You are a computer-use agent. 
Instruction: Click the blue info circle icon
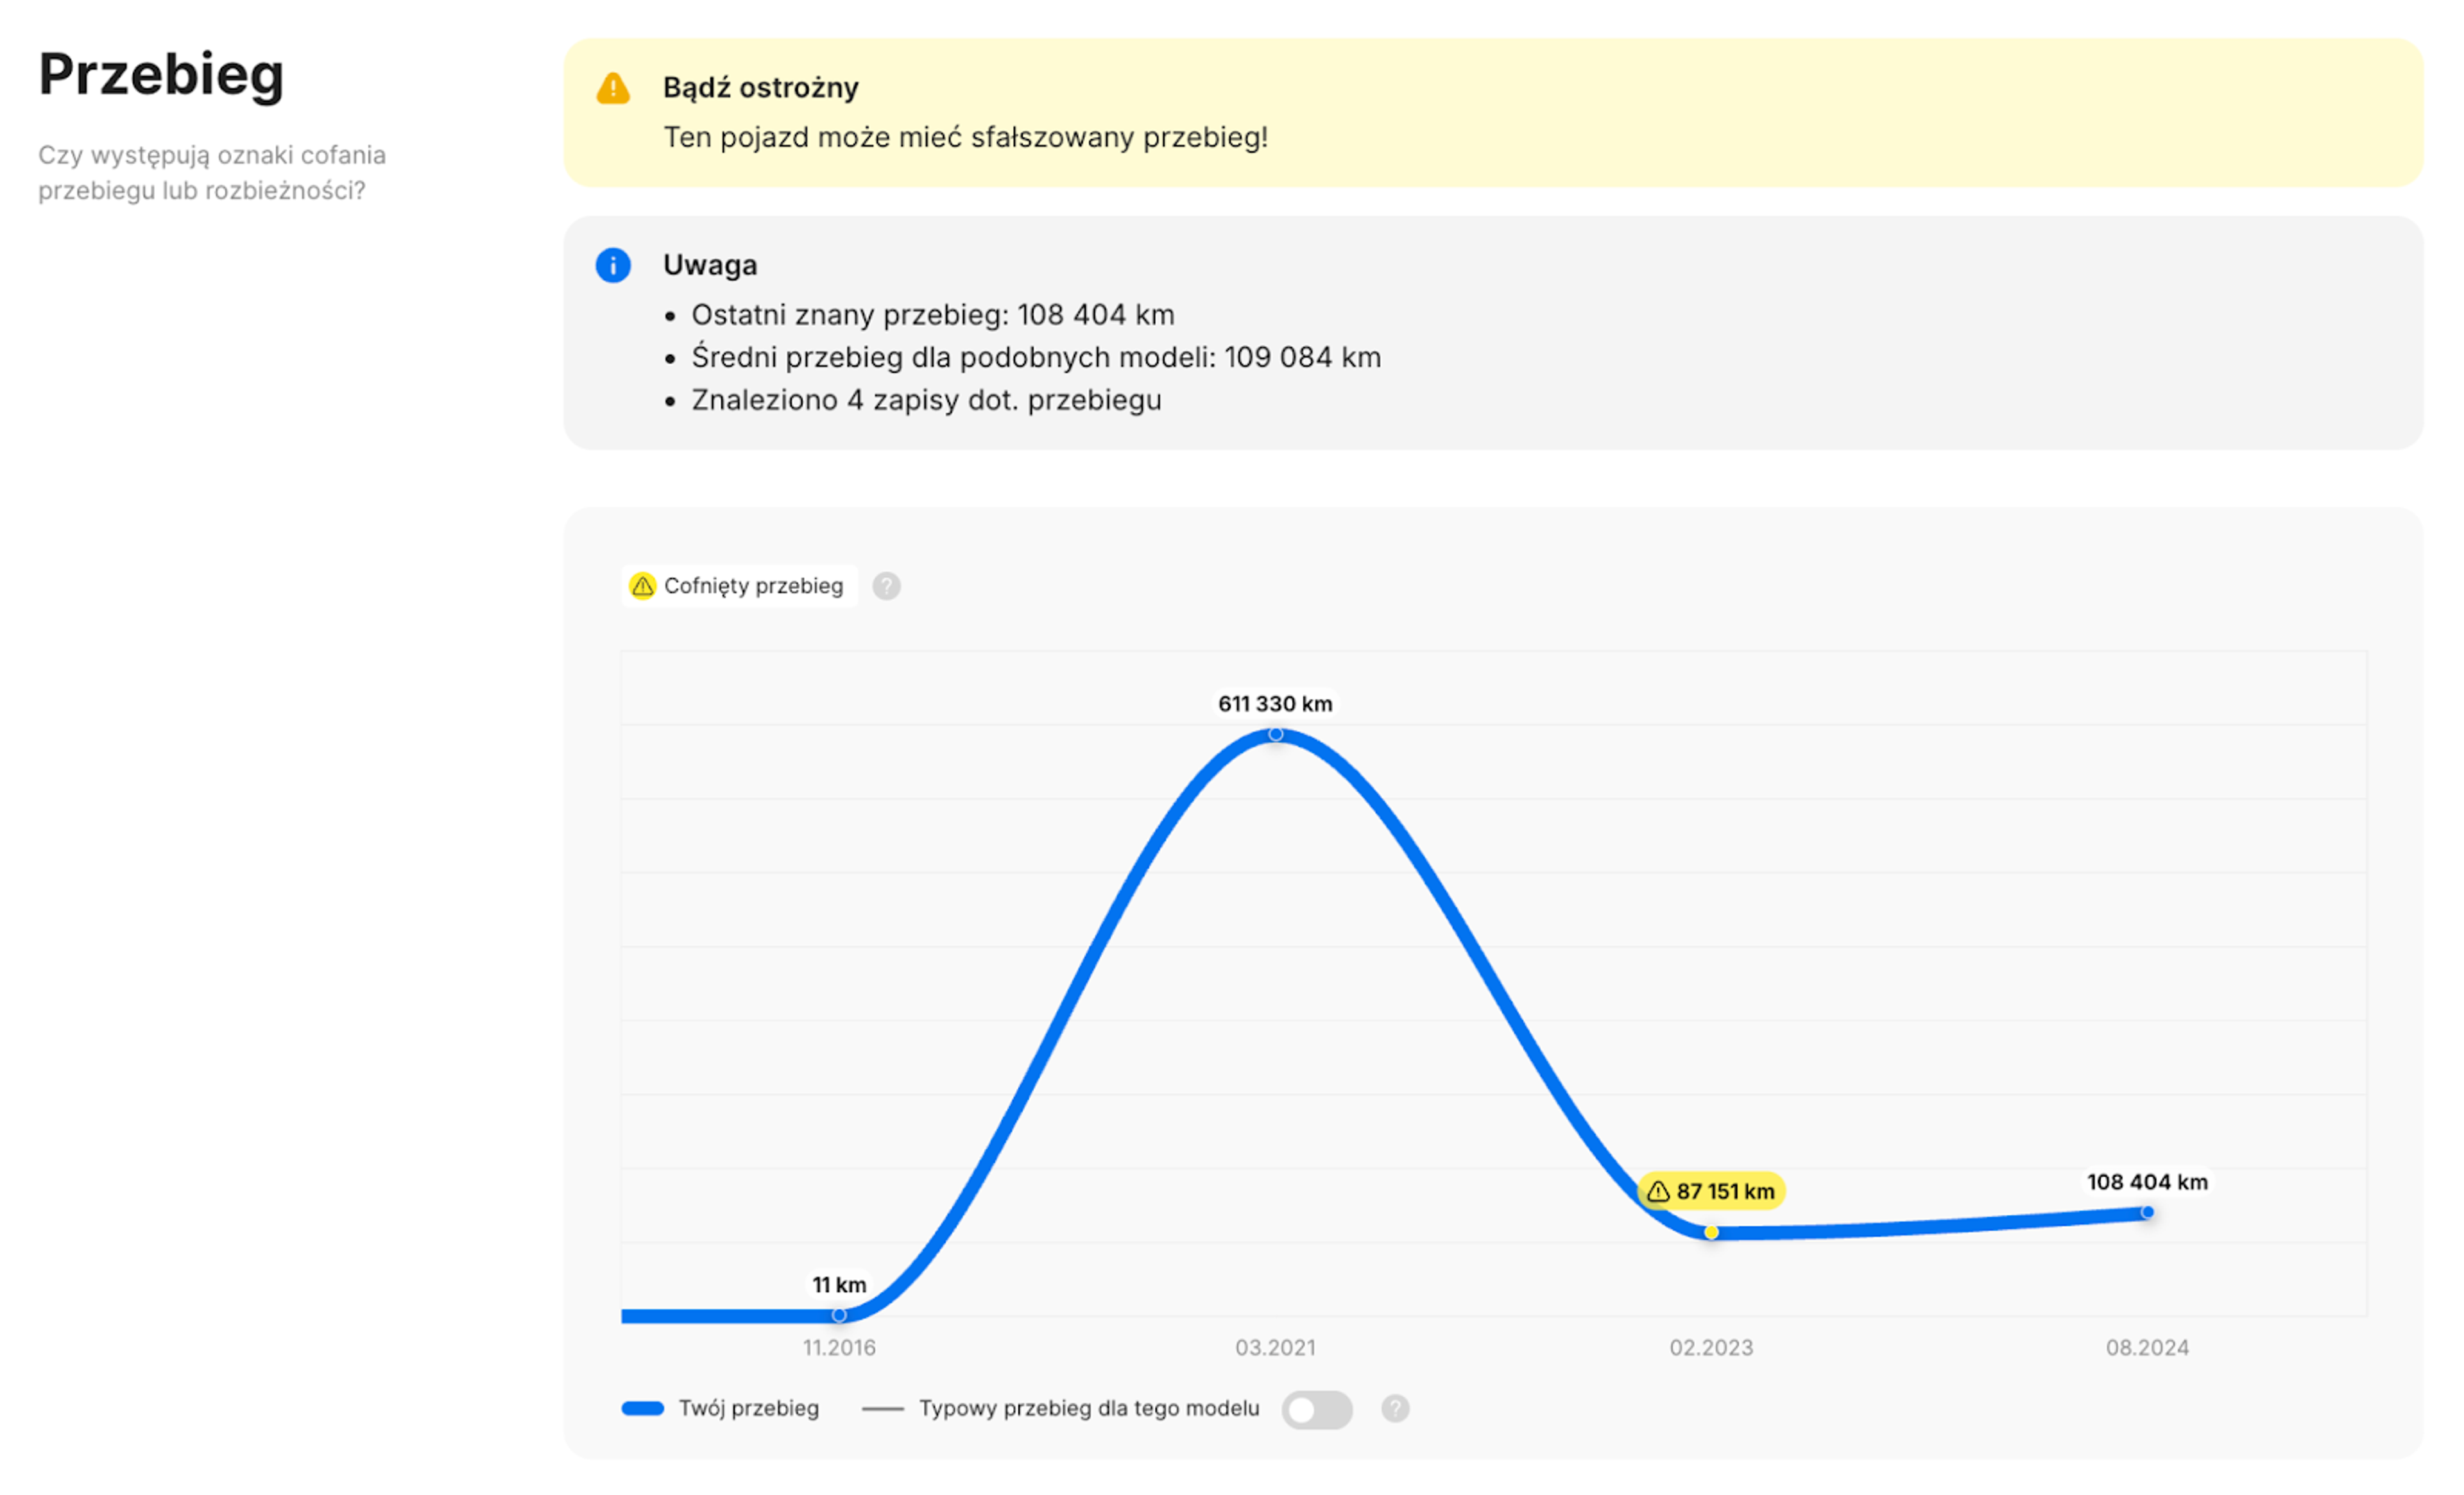pos(613,266)
